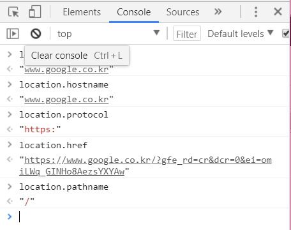Click the "https:" string output
Viewport: 291px width, 230px height.
click(40, 129)
